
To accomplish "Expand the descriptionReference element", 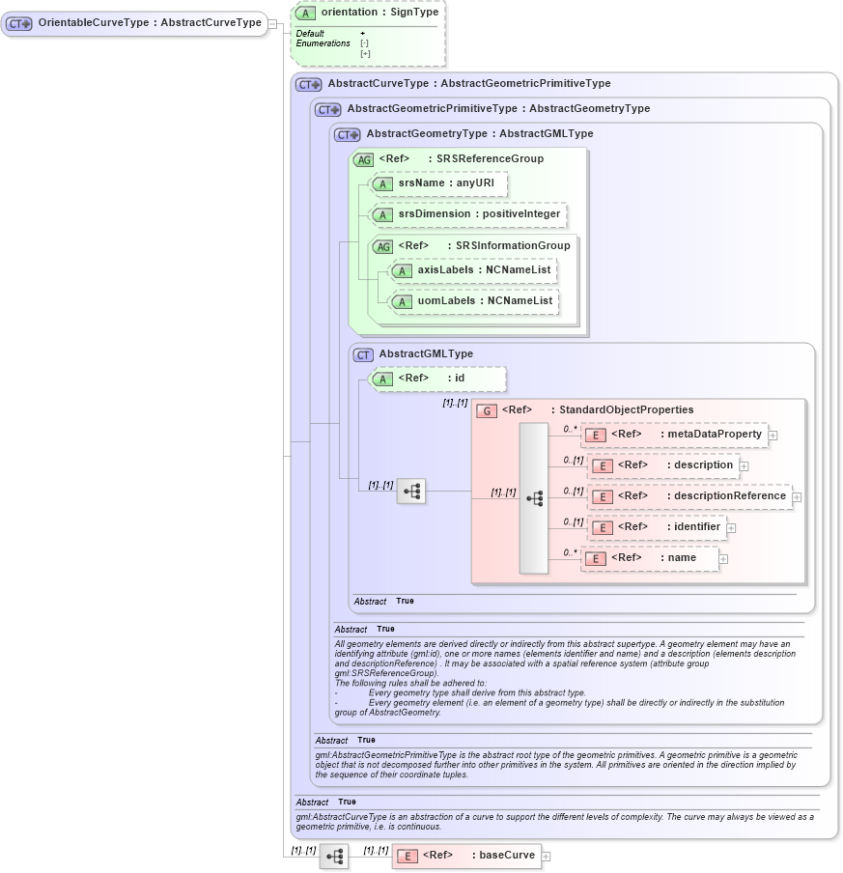I will click(797, 497).
